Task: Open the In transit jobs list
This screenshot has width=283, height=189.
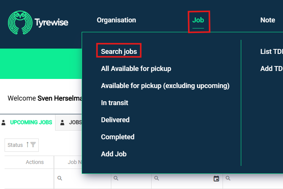Action: [x=114, y=103]
